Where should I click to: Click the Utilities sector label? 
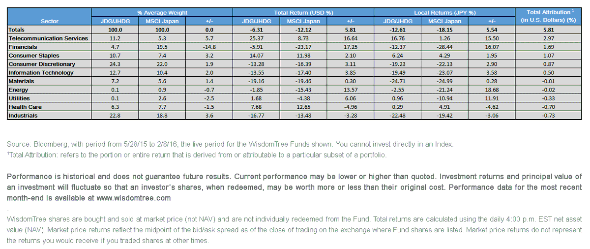coord(19,98)
